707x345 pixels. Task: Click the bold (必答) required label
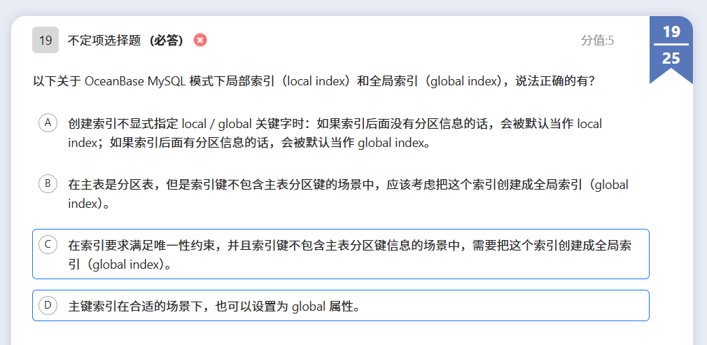click(x=167, y=41)
